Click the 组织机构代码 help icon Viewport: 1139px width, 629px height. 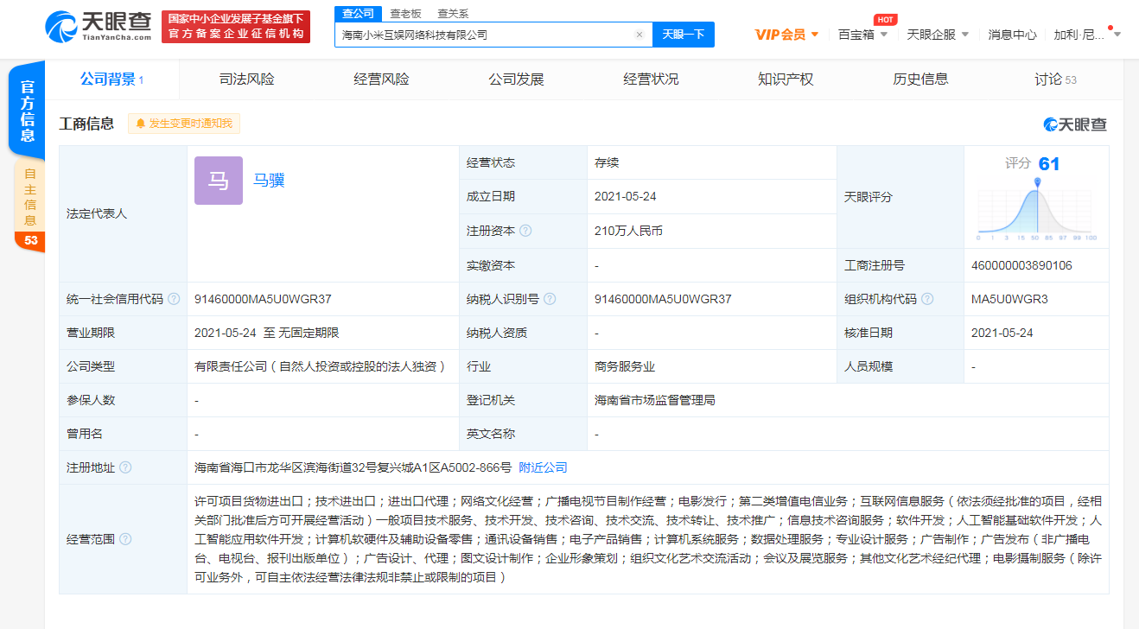point(927,298)
